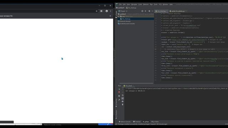
Task: Open the Navigate menu in PyCharm
Action: [134, 5]
